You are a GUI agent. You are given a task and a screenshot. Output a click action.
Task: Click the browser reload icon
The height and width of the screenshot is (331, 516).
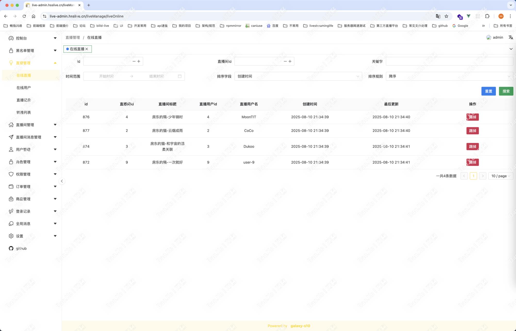pos(24,16)
